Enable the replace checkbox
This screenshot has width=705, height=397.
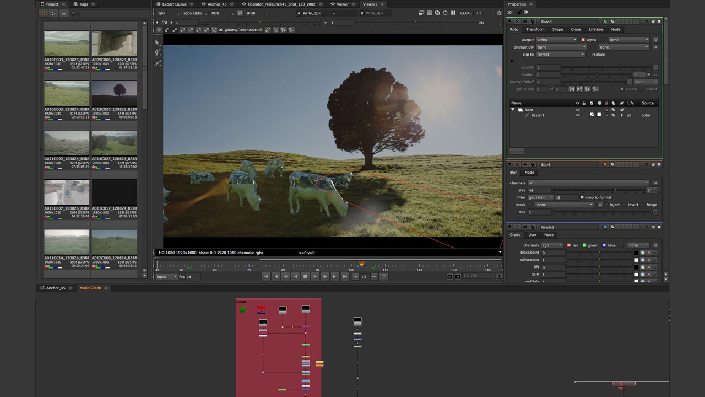point(588,55)
